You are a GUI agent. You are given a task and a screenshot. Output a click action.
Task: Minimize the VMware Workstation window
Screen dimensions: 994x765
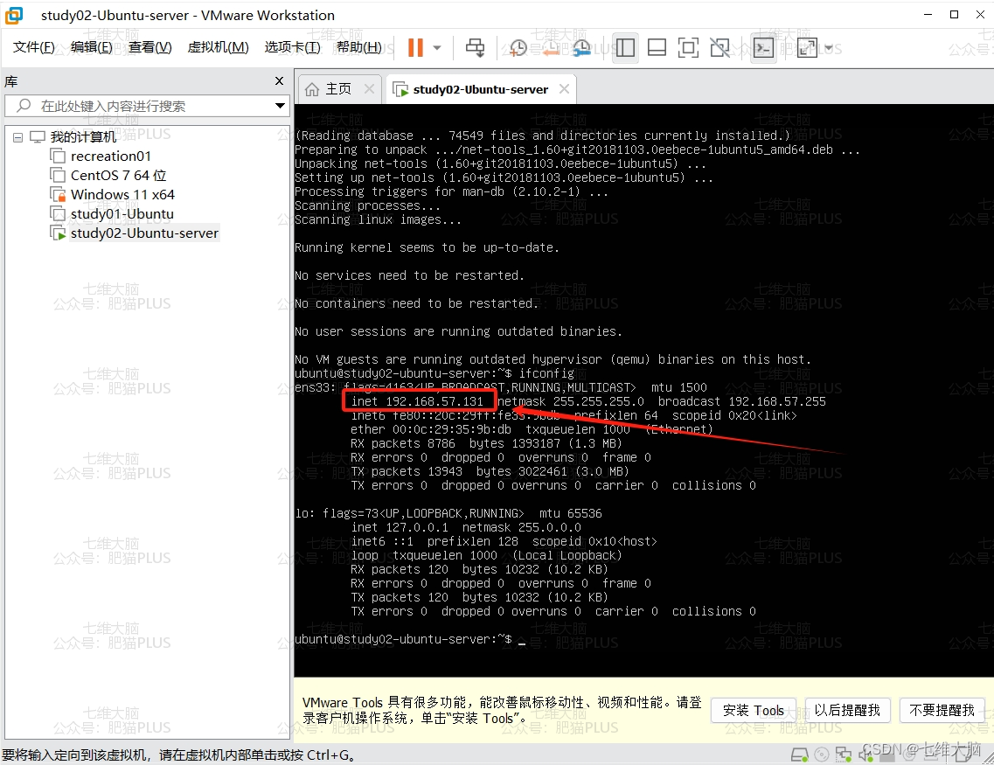point(928,15)
